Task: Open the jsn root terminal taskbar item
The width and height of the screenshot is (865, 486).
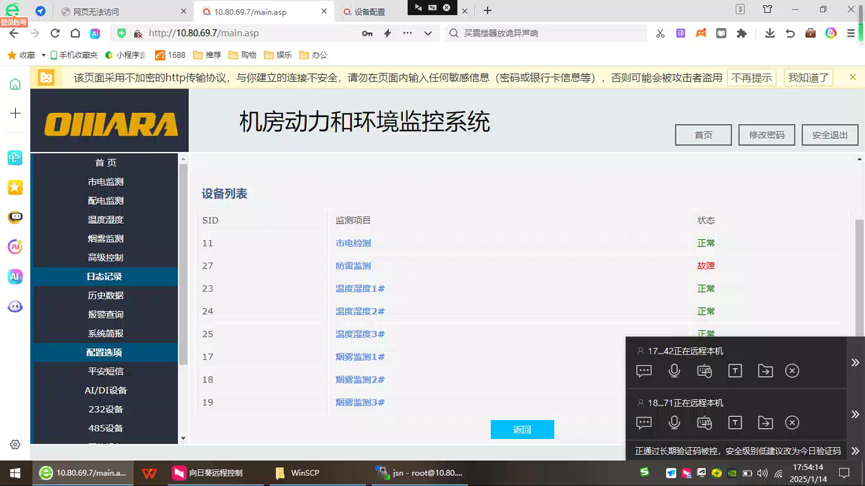Action: [420, 473]
